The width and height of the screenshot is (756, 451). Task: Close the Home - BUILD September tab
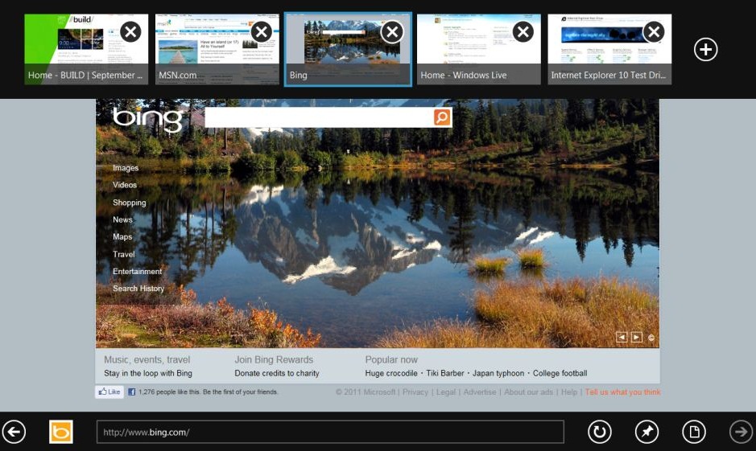pos(130,32)
